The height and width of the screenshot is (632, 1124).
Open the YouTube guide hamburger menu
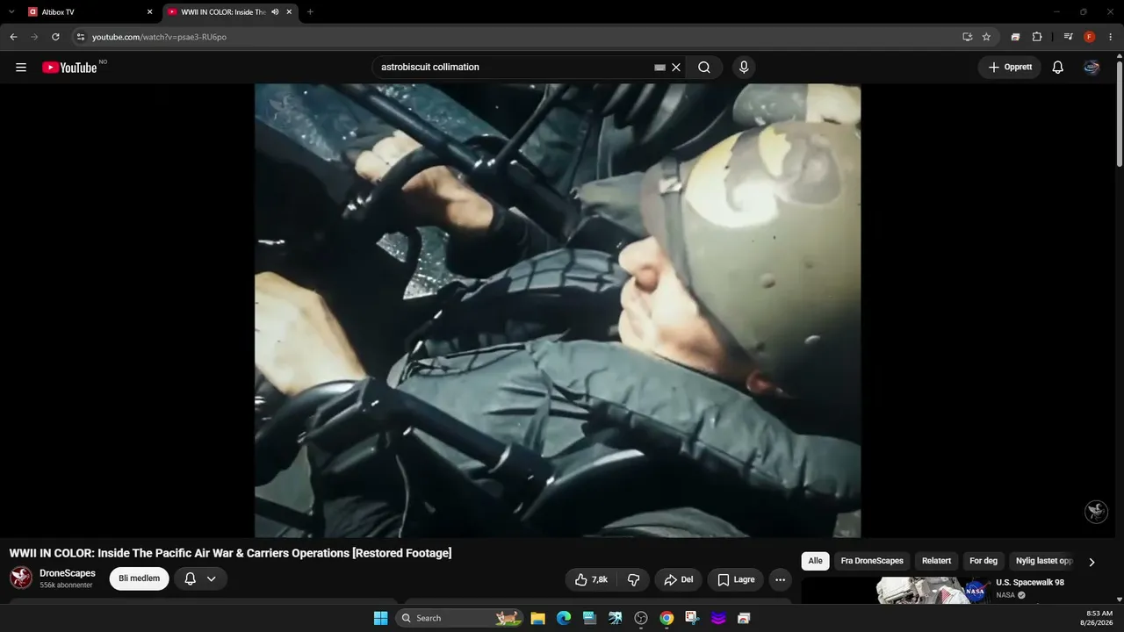click(21, 68)
